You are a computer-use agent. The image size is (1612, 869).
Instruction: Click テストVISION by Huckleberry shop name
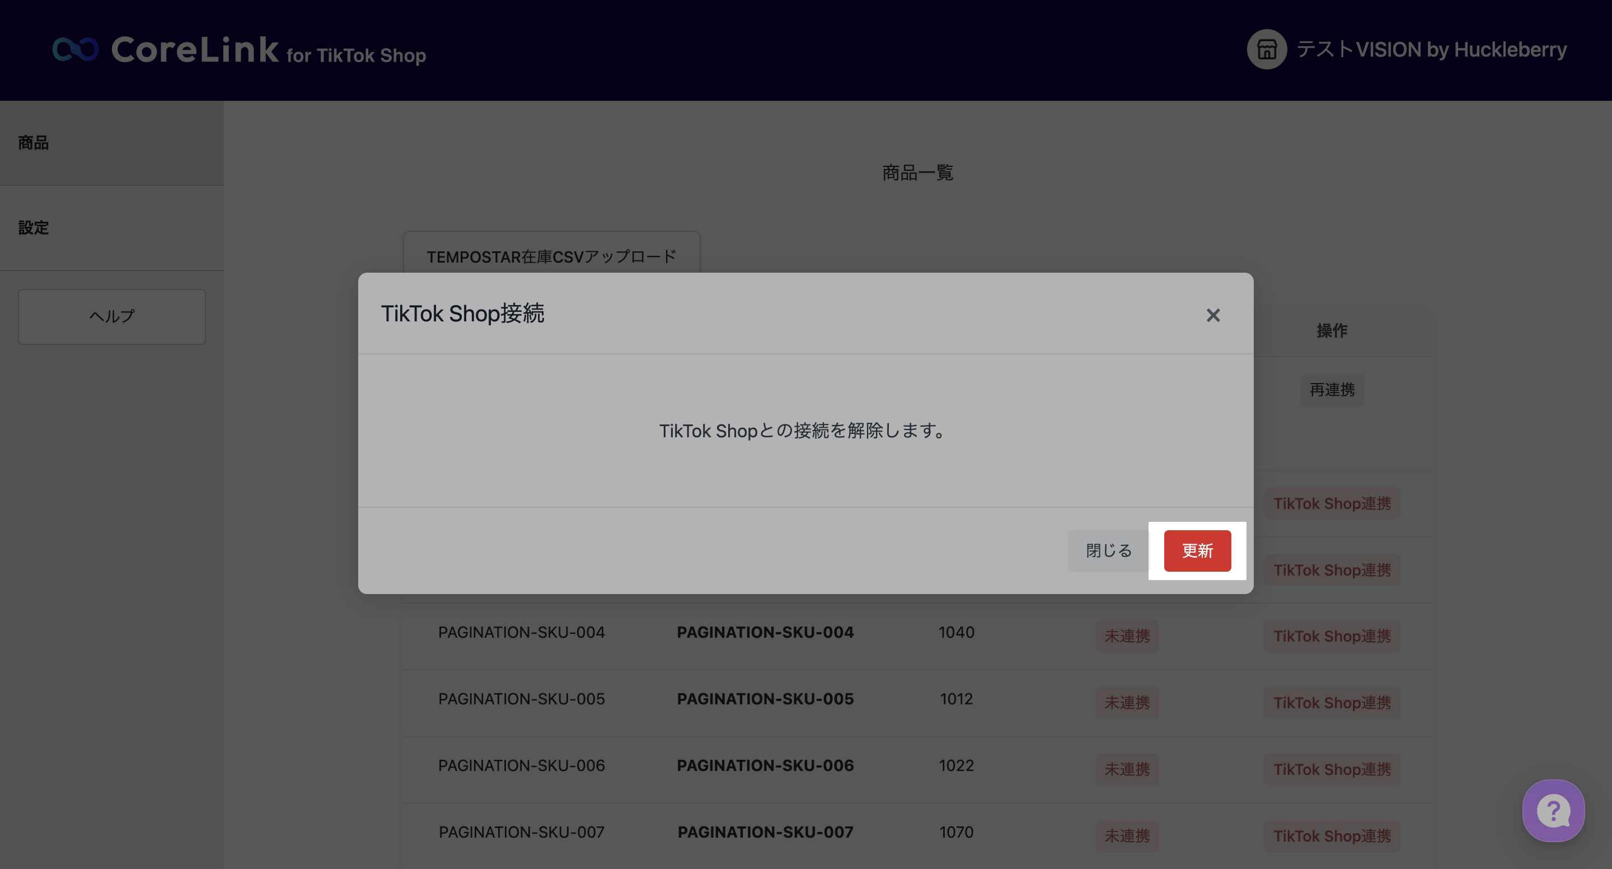coord(1431,49)
